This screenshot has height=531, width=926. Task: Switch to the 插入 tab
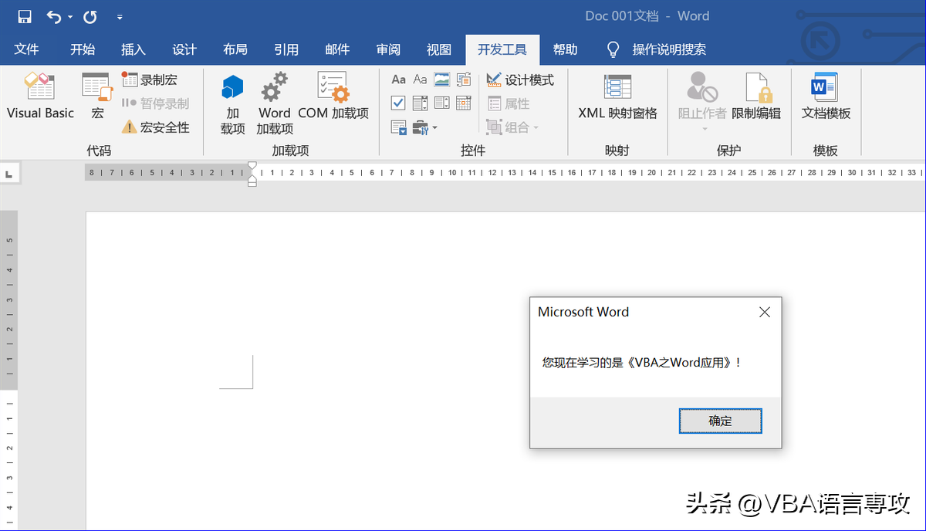pos(133,49)
